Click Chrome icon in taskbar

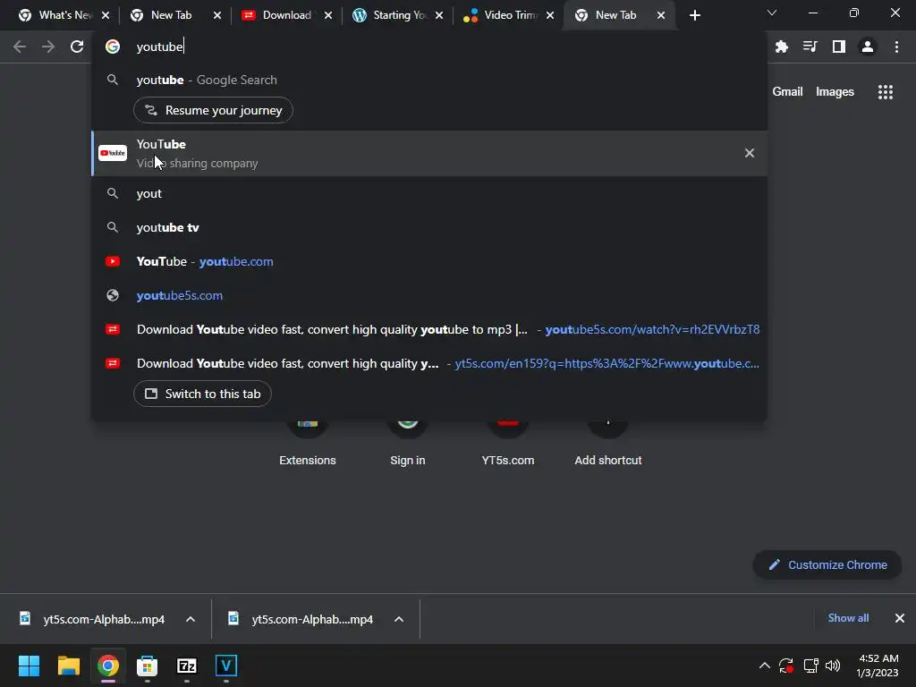pyautogui.click(x=108, y=666)
